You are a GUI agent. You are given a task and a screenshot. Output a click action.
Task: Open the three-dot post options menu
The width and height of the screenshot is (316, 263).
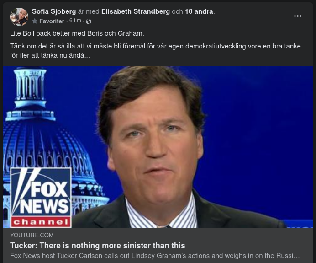click(297, 16)
